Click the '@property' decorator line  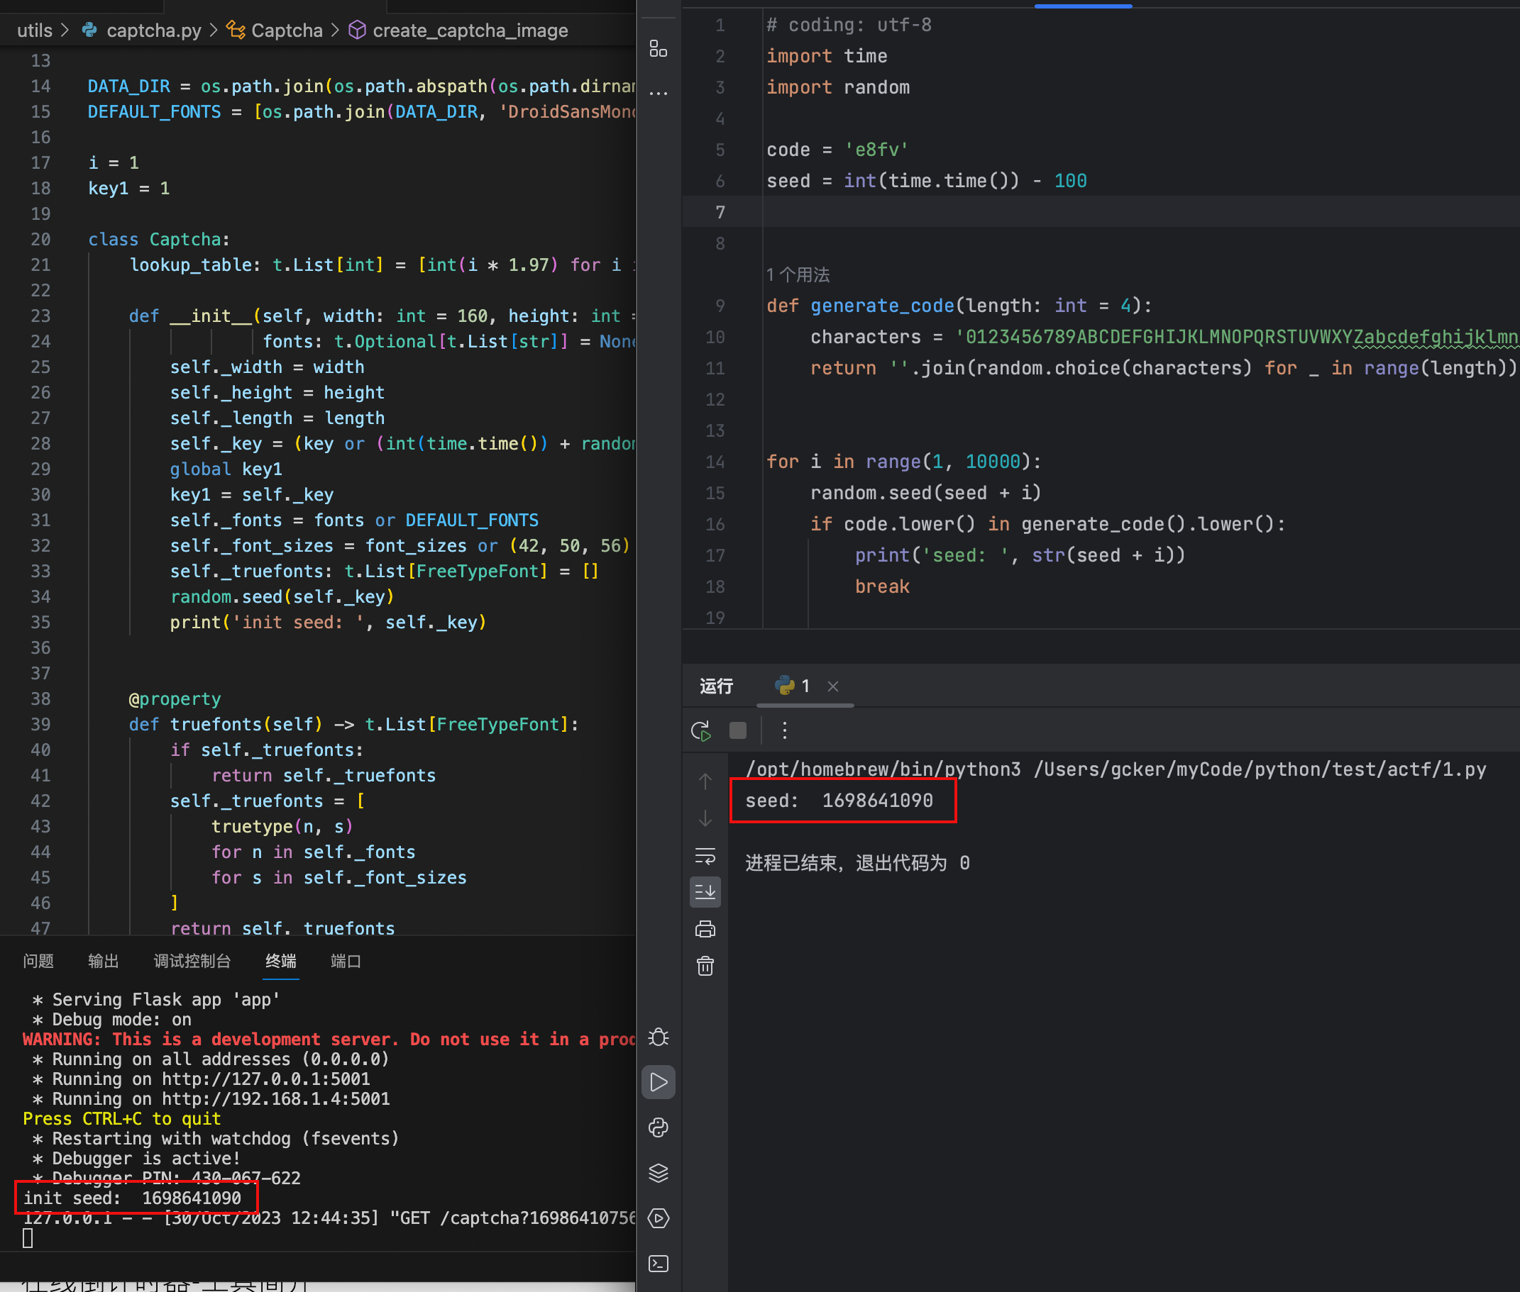pos(175,699)
